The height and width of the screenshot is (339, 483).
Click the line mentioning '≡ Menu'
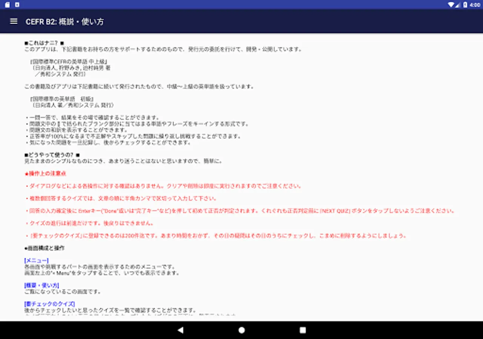point(102,273)
